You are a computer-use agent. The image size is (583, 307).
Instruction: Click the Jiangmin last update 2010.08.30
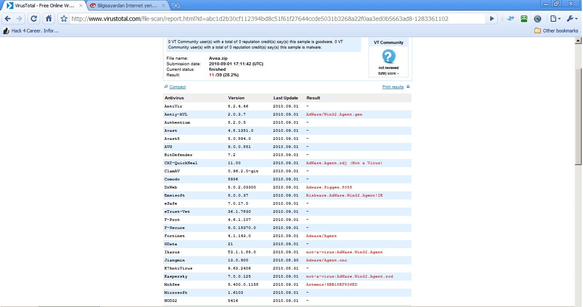[286, 260]
